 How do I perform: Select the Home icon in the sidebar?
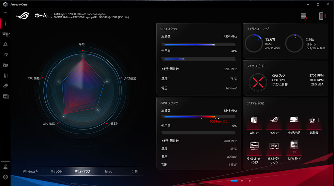5,23
